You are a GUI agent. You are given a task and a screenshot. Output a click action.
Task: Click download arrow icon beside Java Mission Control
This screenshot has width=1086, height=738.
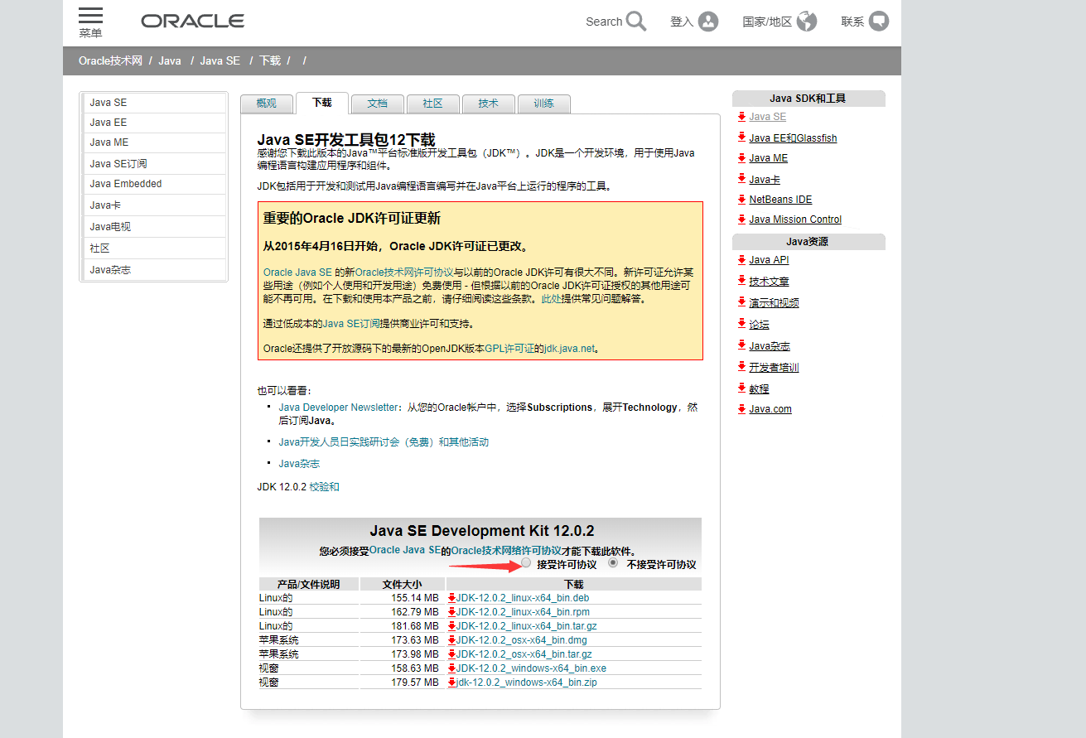pos(741,219)
